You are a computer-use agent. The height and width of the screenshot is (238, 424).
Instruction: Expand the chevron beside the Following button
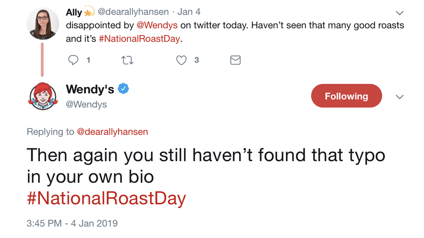(x=399, y=97)
